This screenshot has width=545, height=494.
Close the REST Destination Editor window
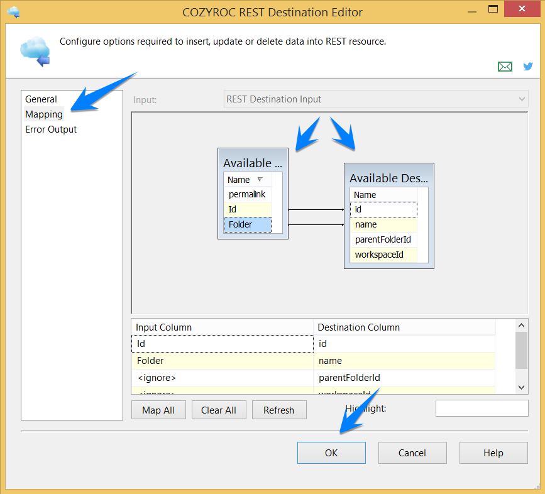point(522,9)
